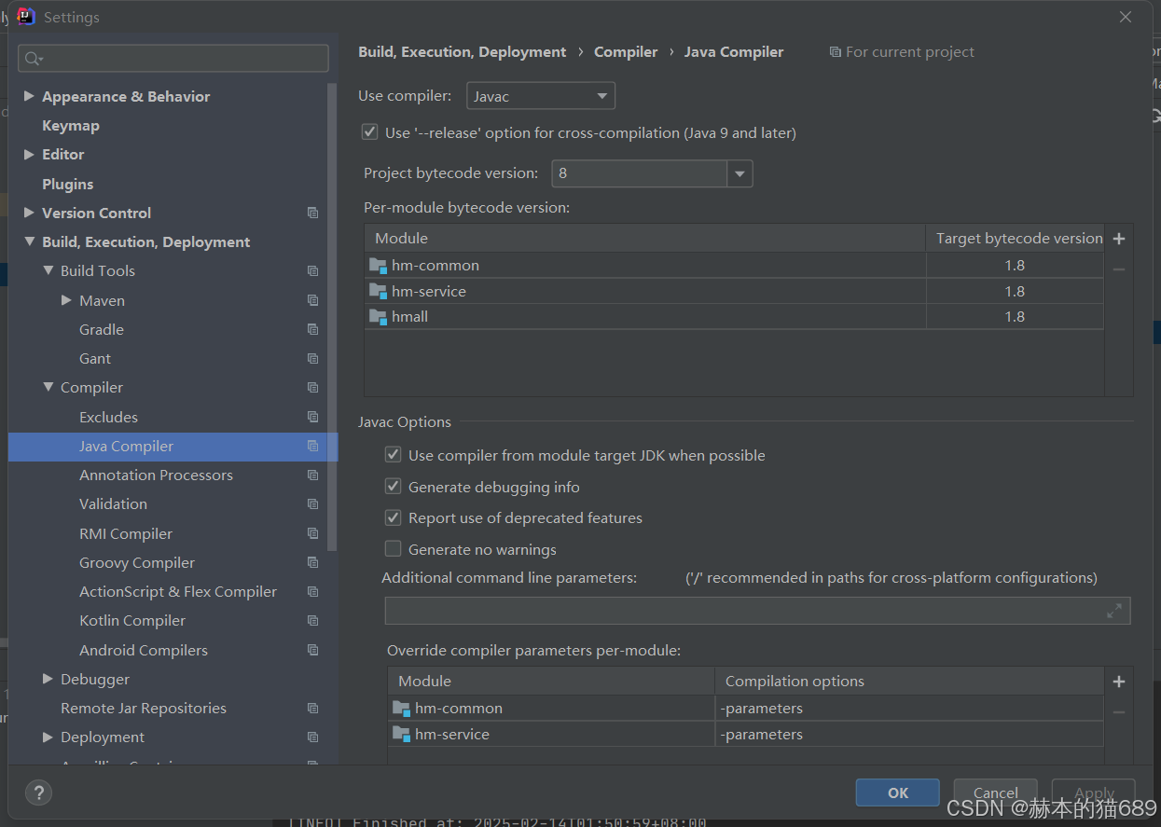Remove the selected bytecode version module entry
Image resolution: width=1161 pixels, height=827 pixels.
[x=1119, y=269]
